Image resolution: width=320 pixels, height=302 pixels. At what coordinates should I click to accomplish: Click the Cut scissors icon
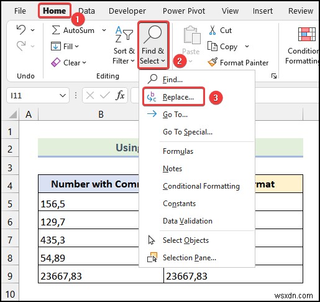click(212, 31)
